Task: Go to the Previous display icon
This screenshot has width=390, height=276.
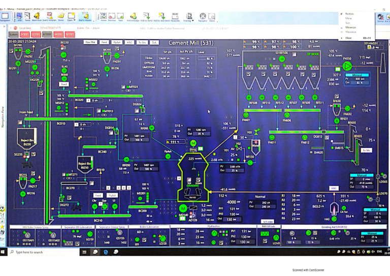Action: (112, 16)
